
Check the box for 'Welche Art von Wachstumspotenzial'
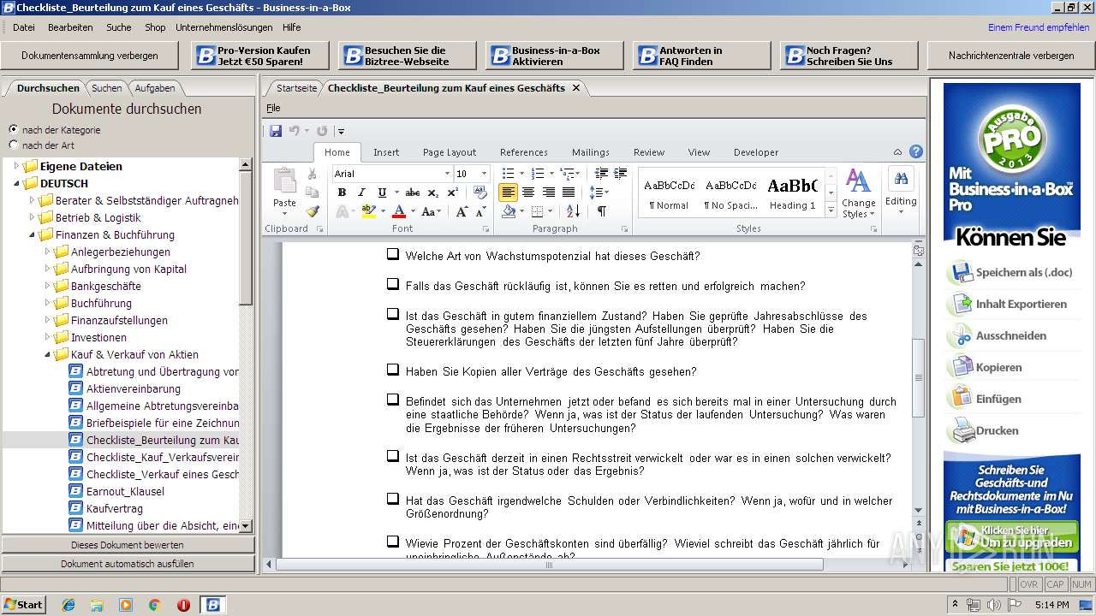(x=392, y=254)
